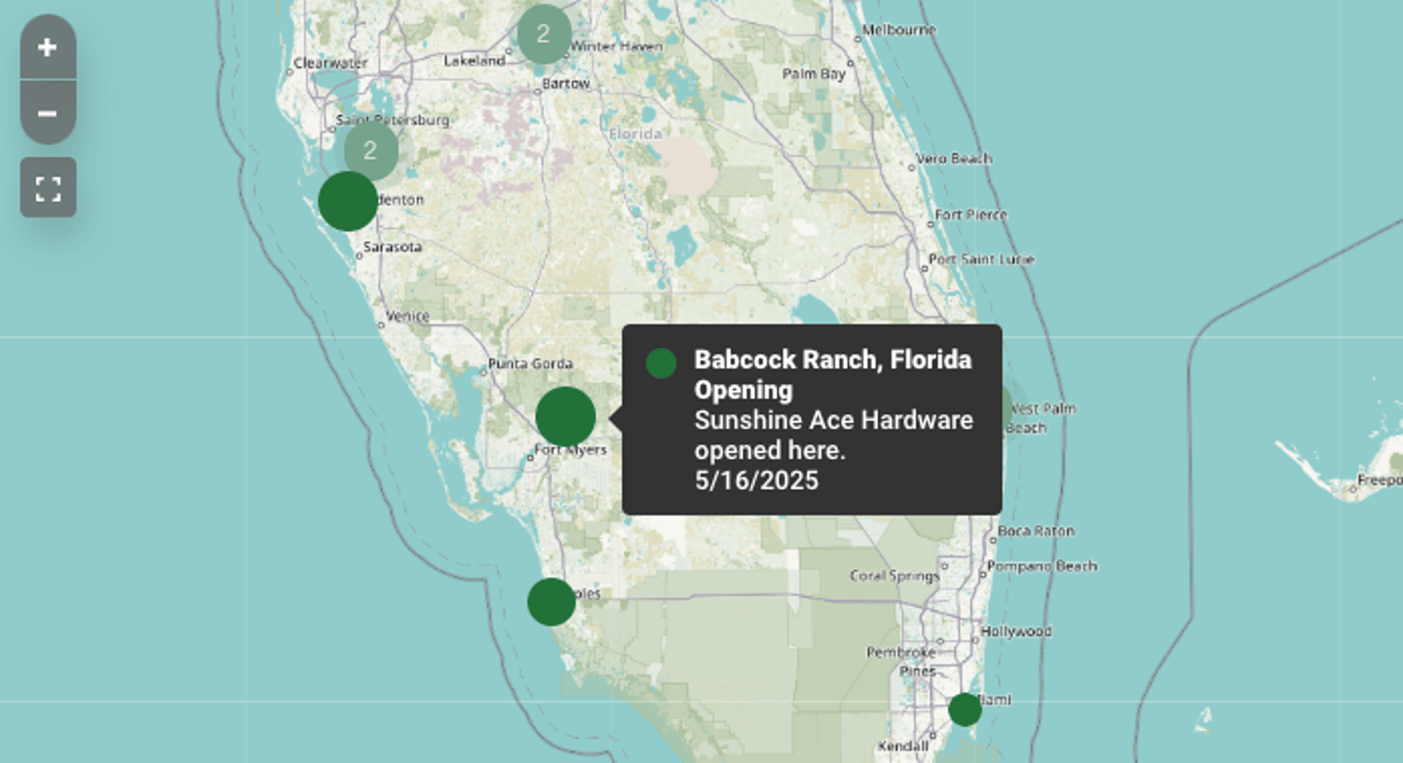Click the Punta Gorda city label

tap(530, 363)
